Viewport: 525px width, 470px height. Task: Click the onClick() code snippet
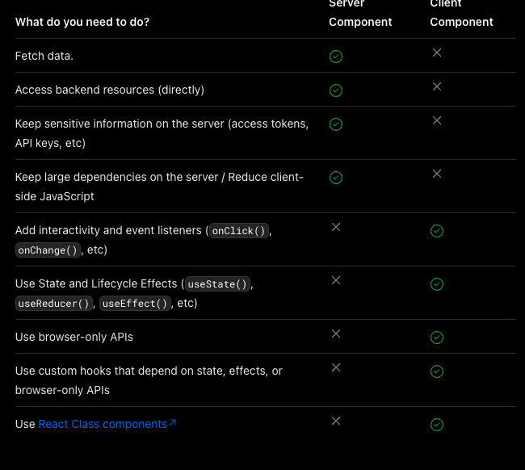point(238,231)
